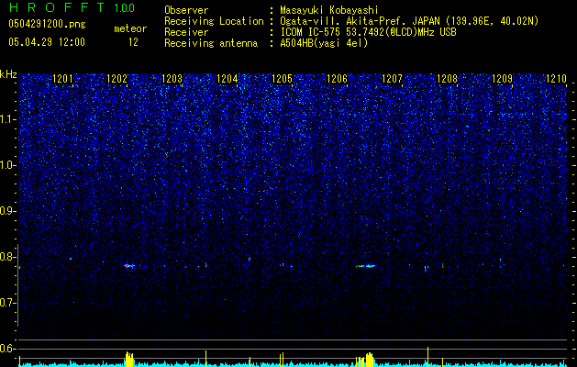Click the 'Receiving antenna' label
Image resolution: width=577 pixels, height=367 pixels.
[x=211, y=43]
